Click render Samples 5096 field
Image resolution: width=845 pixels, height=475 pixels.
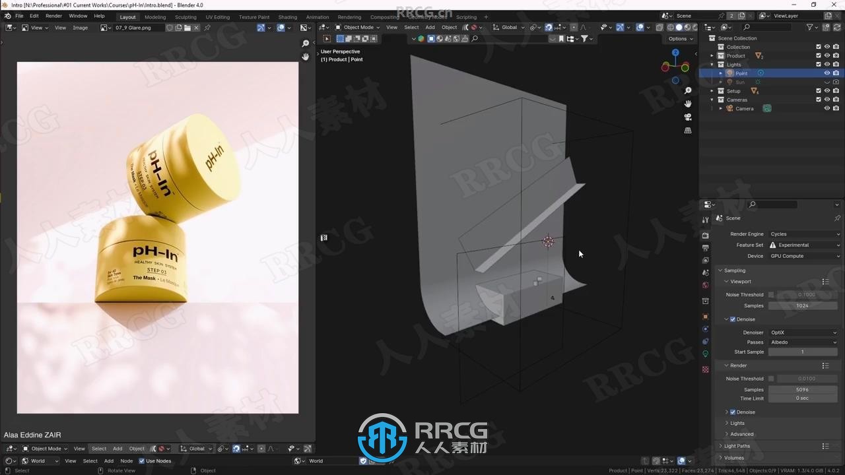click(803, 390)
